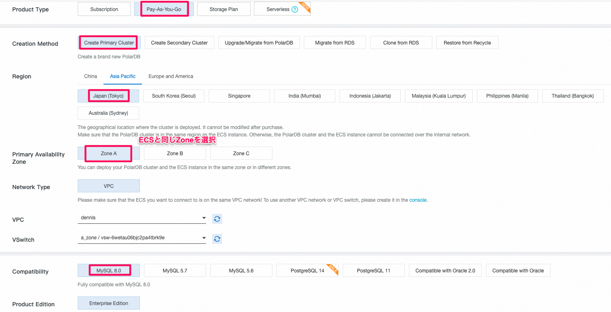Image resolution: width=611 pixels, height=312 pixels.
Task: Select Singapore region
Action: [x=239, y=96]
